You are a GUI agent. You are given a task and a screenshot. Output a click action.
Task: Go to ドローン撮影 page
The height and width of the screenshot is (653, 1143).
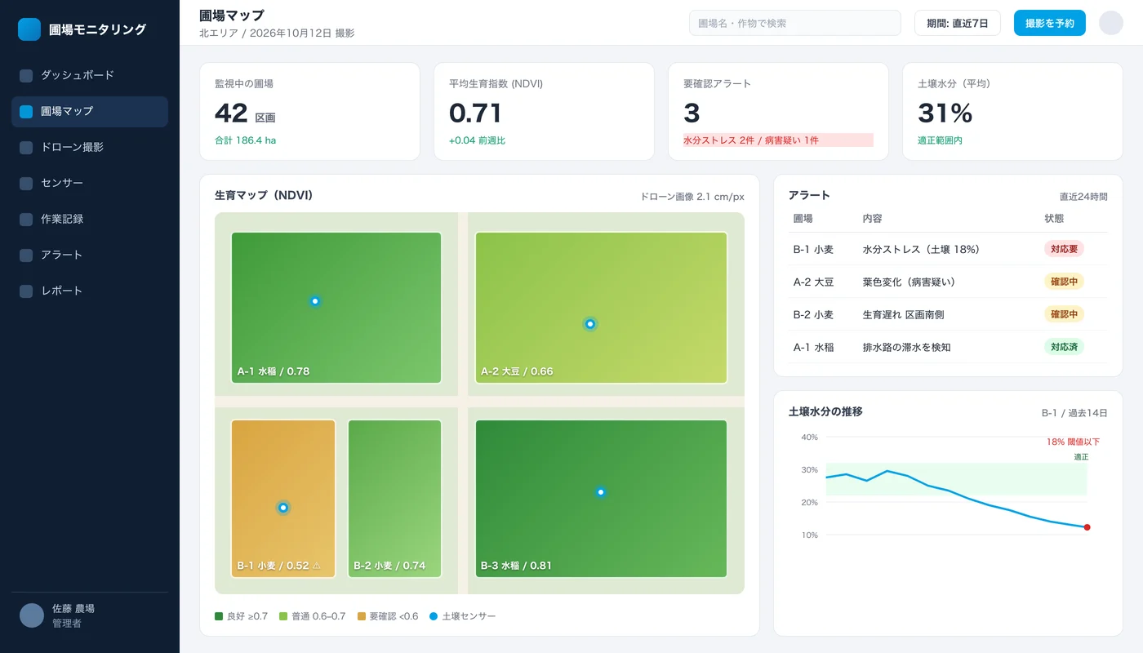[x=90, y=147]
